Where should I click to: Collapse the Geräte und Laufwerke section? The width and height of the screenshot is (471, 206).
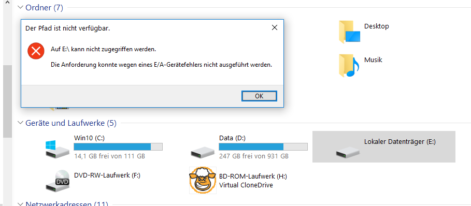point(20,123)
